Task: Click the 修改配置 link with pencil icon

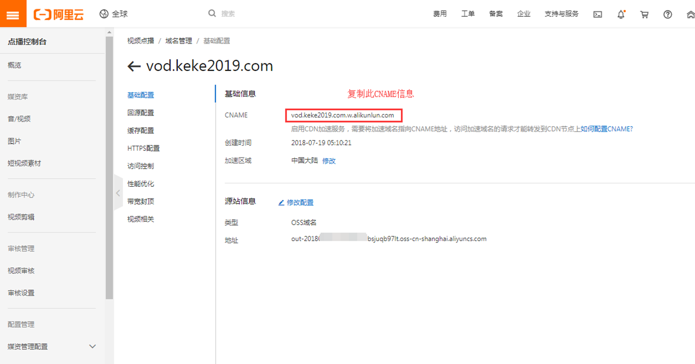Action: 296,203
